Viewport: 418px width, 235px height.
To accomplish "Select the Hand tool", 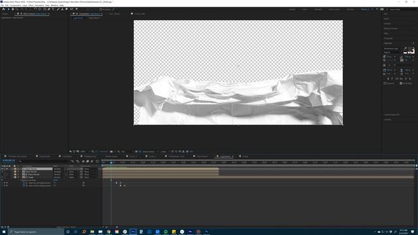I will (x=12, y=9).
